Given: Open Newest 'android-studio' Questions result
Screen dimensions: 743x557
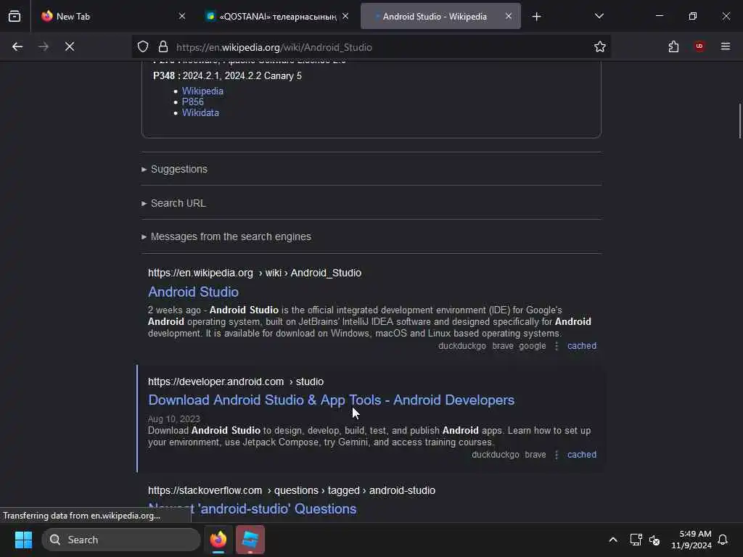Looking at the screenshot, I should click(253, 508).
